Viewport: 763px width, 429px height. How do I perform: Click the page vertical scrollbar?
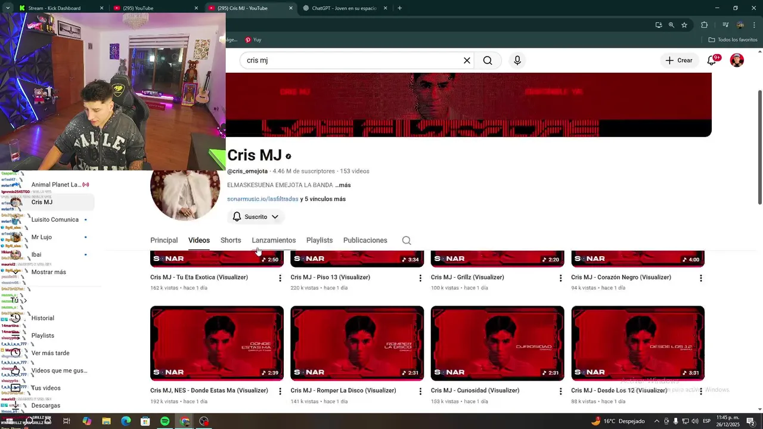pos(759,147)
